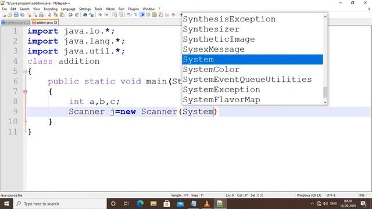Viewport: 372px width, 209px height.
Task: Click the Copy toolbar icon
Action: [56, 15]
